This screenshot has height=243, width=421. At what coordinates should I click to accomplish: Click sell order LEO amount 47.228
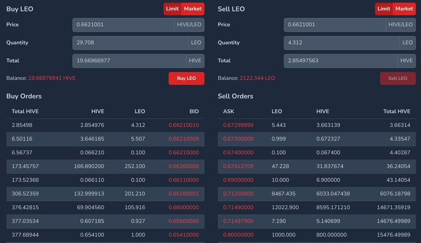pyautogui.click(x=280, y=166)
